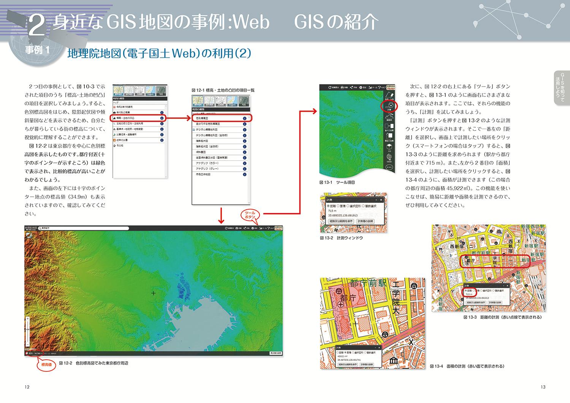Launch the 3D cube tool
The image size is (570, 403).
click(389, 147)
